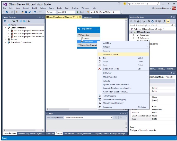
Task: Collapse the Data Connections node
Action: point(5,28)
